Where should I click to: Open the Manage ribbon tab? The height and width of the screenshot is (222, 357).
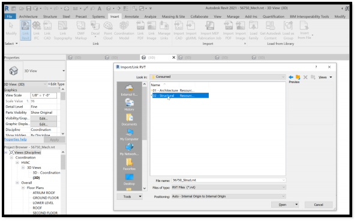click(x=233, y=17)
